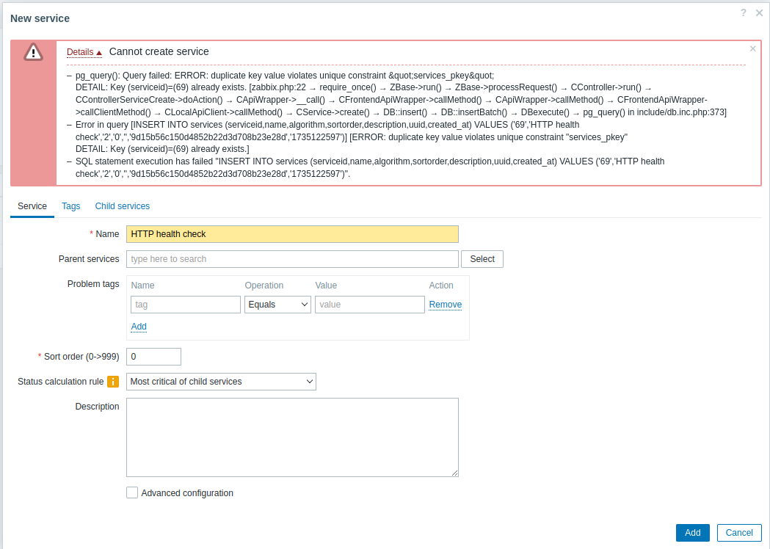Open the Status calculation rule info icon
Screen dimensions: 770x549
point(113,382)
